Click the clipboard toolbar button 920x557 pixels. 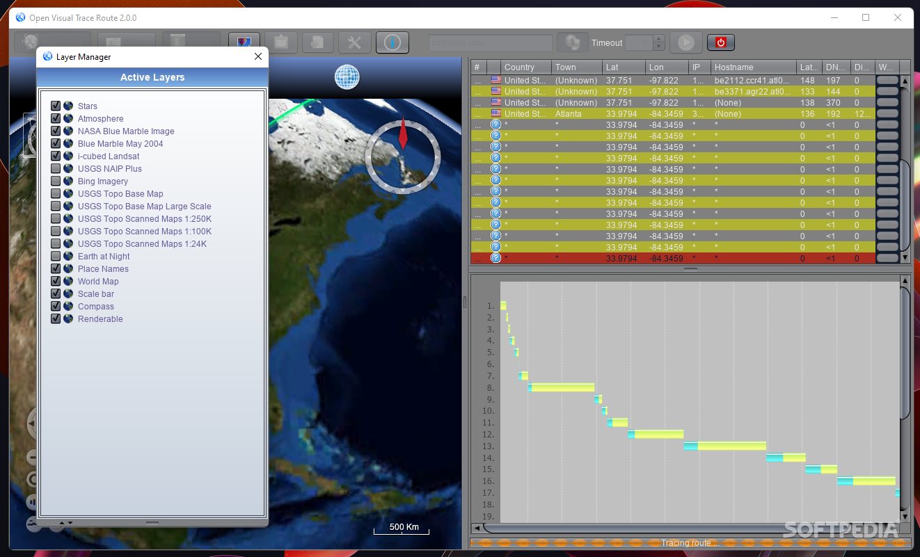click(x=281, y=42)
